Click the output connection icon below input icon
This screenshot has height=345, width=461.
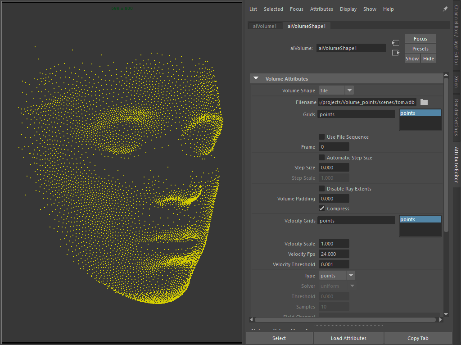pyautogui.click(x=396, y=53)
